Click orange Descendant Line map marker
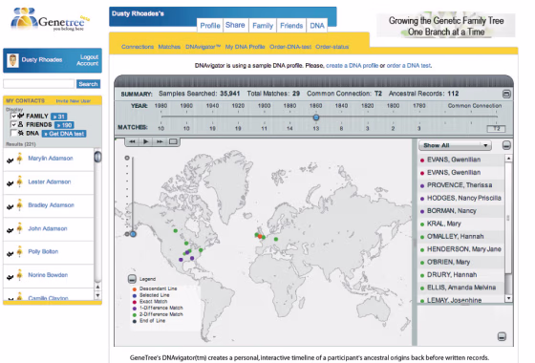Screen dimensions: 535x363 pyautogui.click(x=260, y=237)
